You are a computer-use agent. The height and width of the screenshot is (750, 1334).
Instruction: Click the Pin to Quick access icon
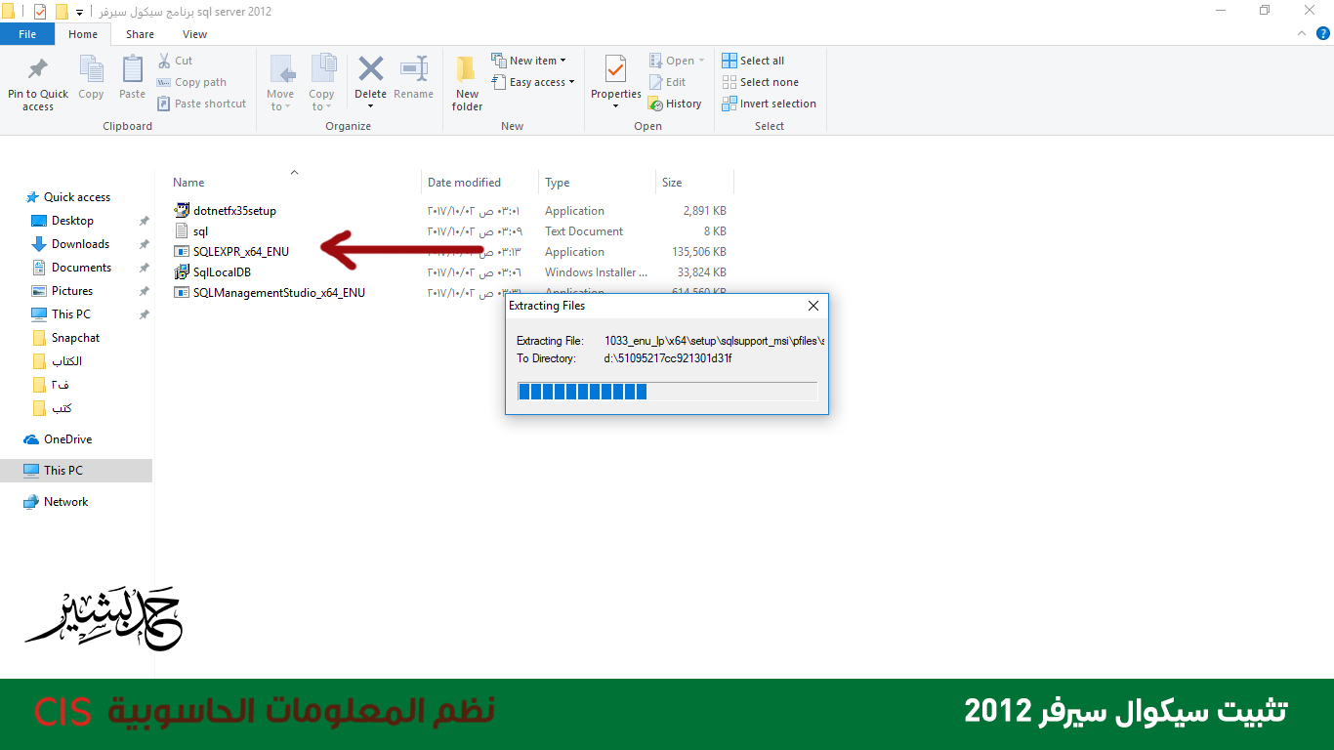(x=38, y=69)
